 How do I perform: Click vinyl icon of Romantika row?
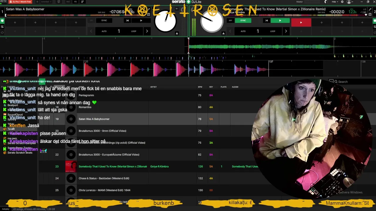pos(71,107)
